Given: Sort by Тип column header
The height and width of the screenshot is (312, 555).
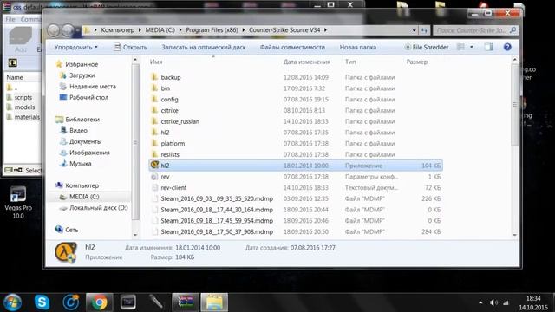Looking at the screenshot, I should click(350, 62).
